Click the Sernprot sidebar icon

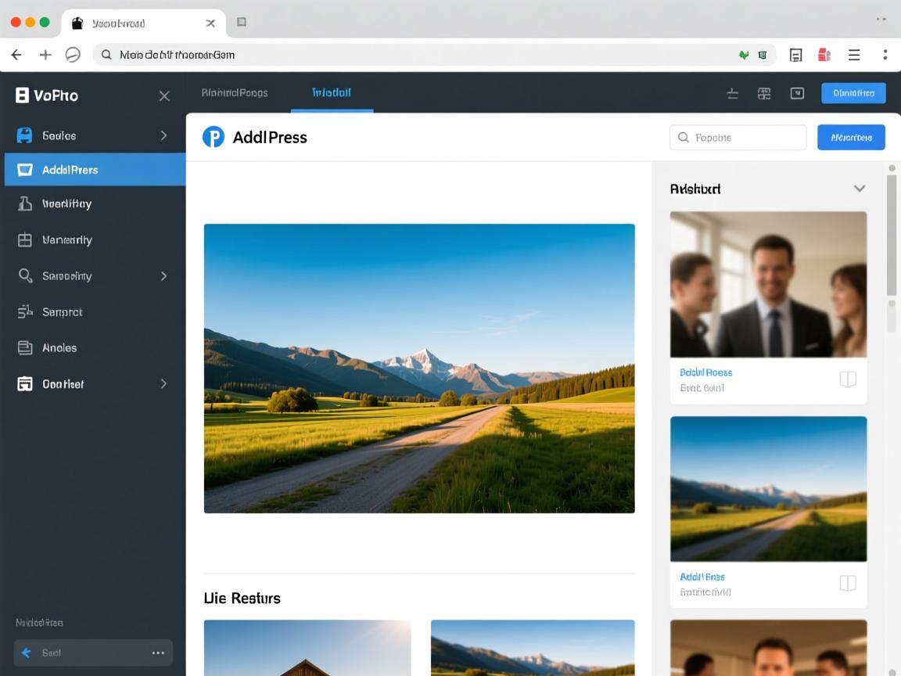[x=25, y=311]
